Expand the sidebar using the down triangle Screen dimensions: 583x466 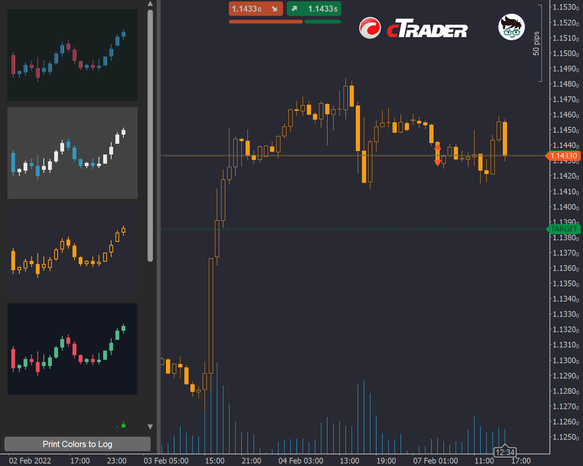click(150, 426)
